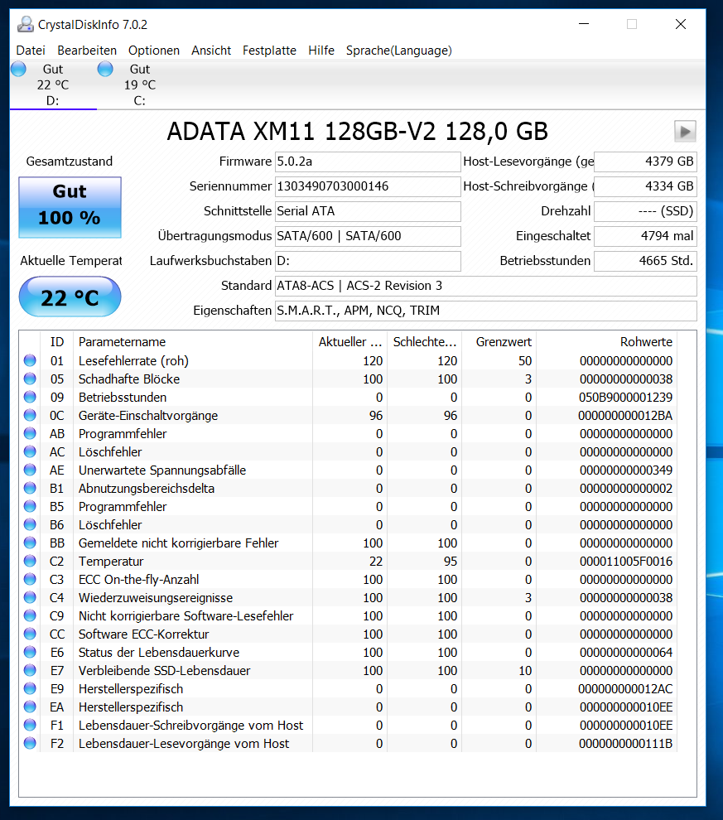723x820 pixels.
Task: Select 'Verbleibende SSD-Lebensdauer' text
Action: click(164, 670)
